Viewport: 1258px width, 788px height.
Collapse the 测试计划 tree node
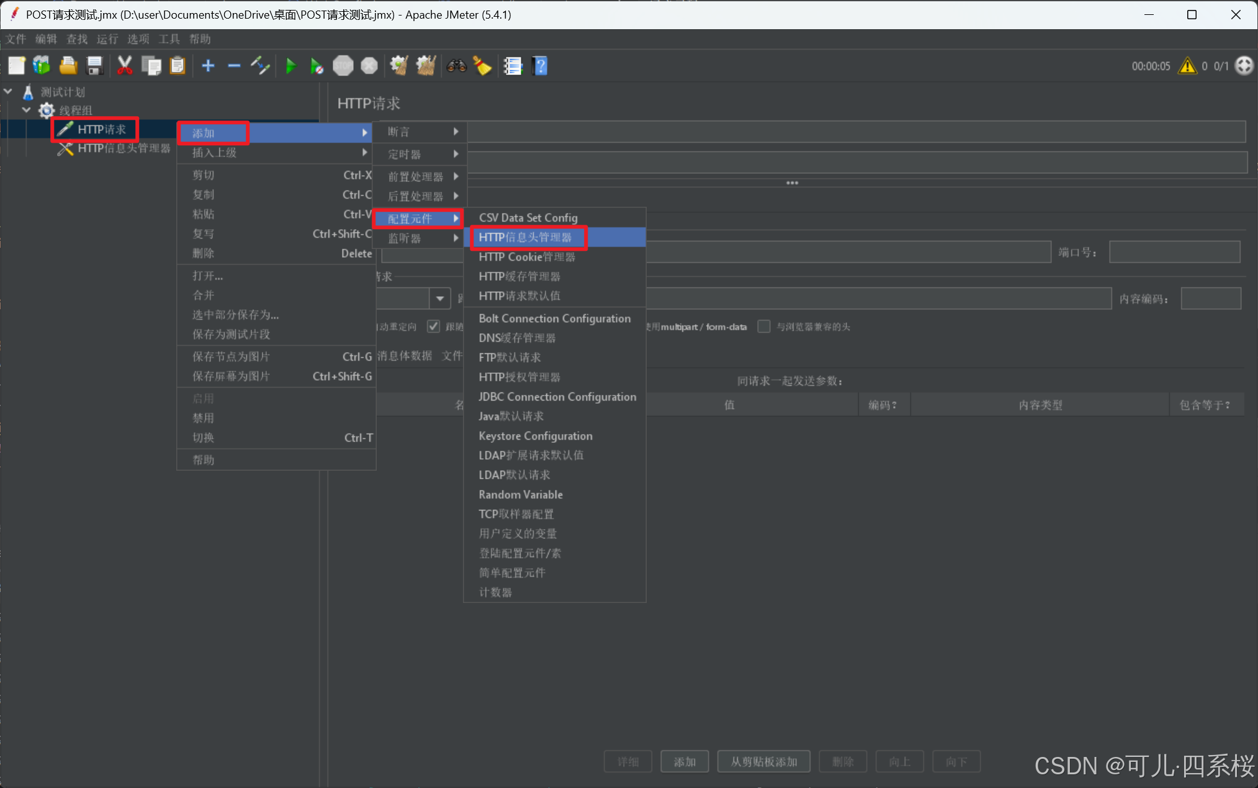(9, 92)
